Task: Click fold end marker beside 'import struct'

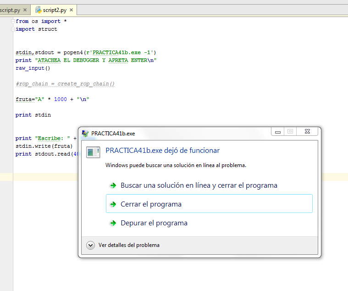Action: [x=13, y=29]
